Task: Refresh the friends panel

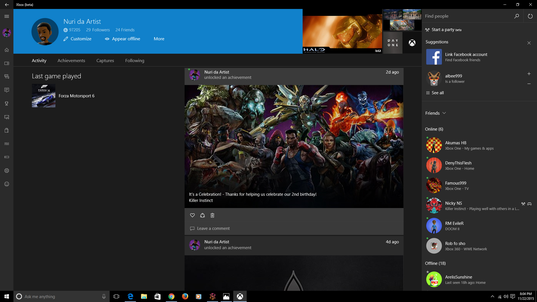Action: coord(530,16)
